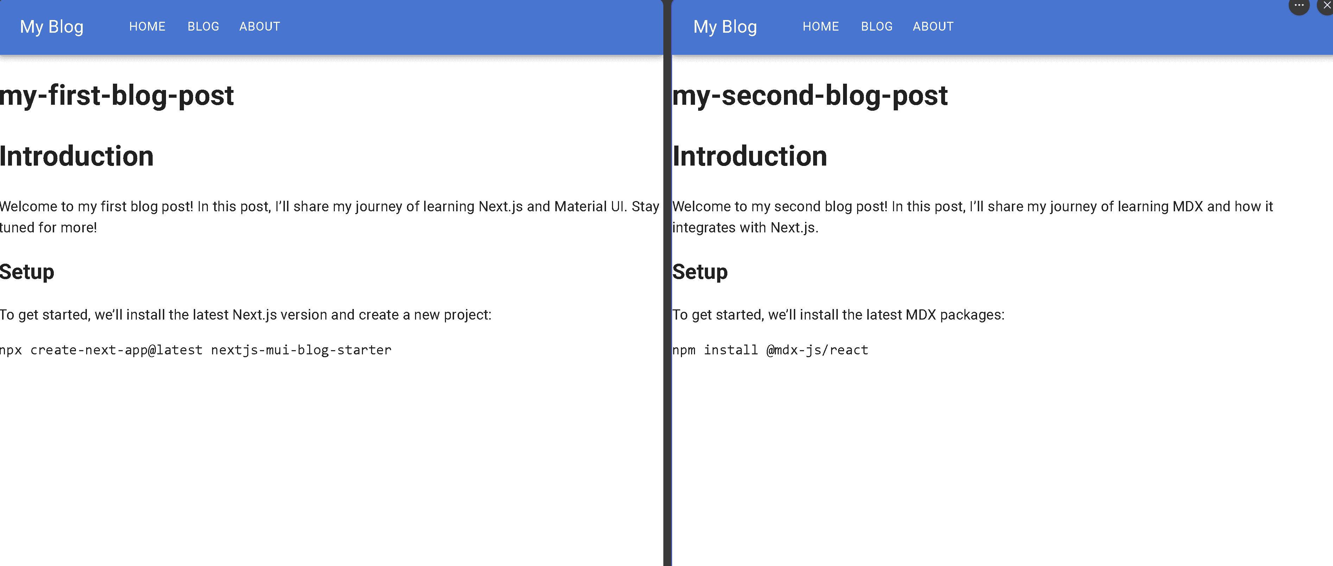Close the overlay with the X button

click(1326, 6)
